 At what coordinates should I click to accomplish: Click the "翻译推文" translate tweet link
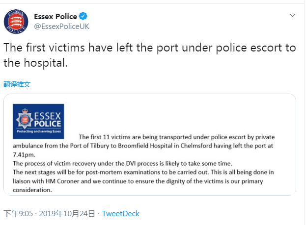pyautogui.click(x=17, y=84)
